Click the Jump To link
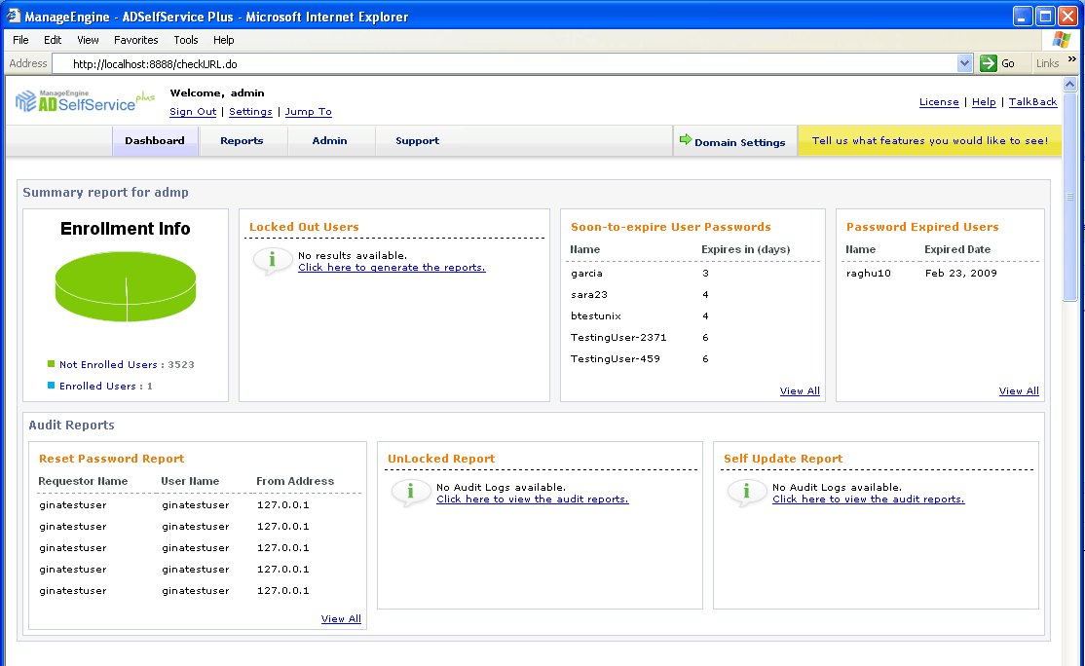 click(309, 111)
